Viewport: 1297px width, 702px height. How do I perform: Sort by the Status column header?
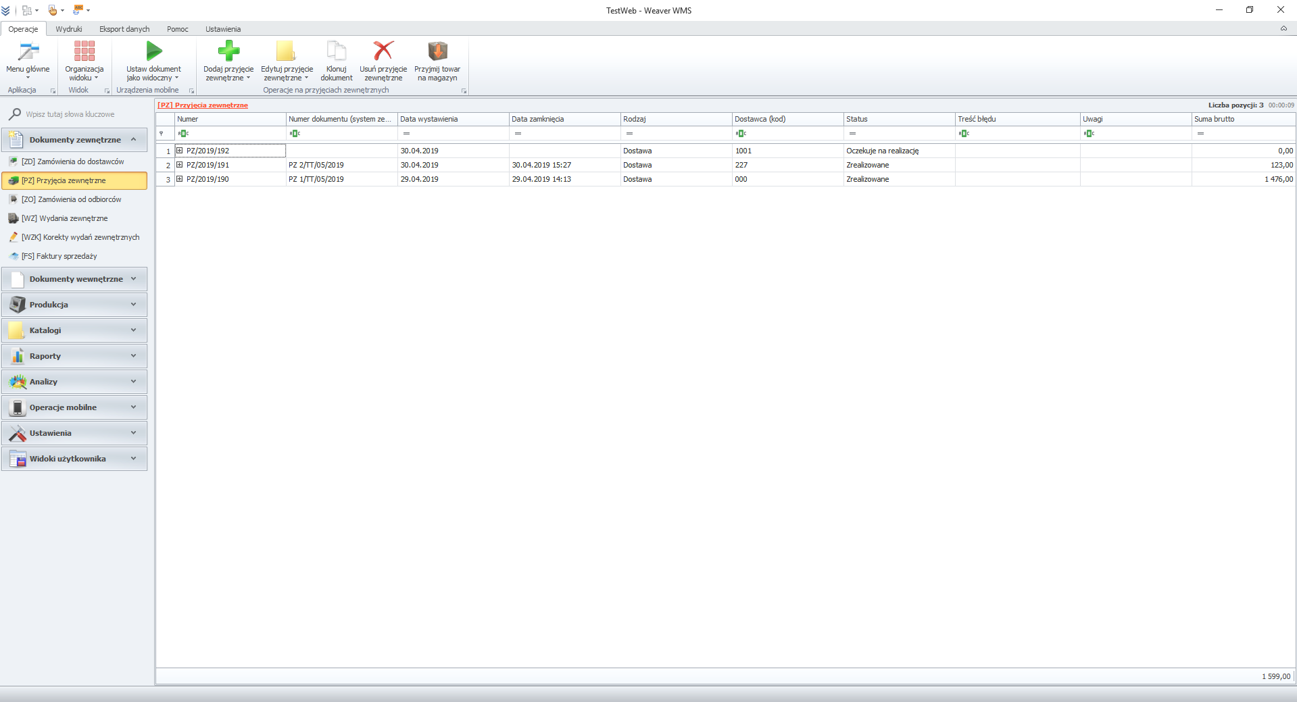pyautogui.click(x=898, y=119)
